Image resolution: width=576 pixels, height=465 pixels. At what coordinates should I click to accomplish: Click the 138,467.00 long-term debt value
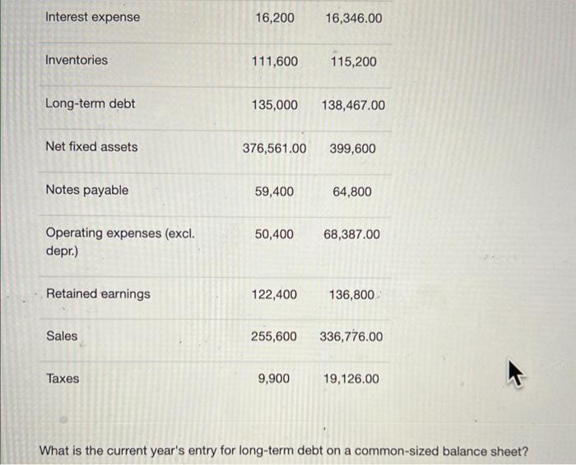click(353, 106)
